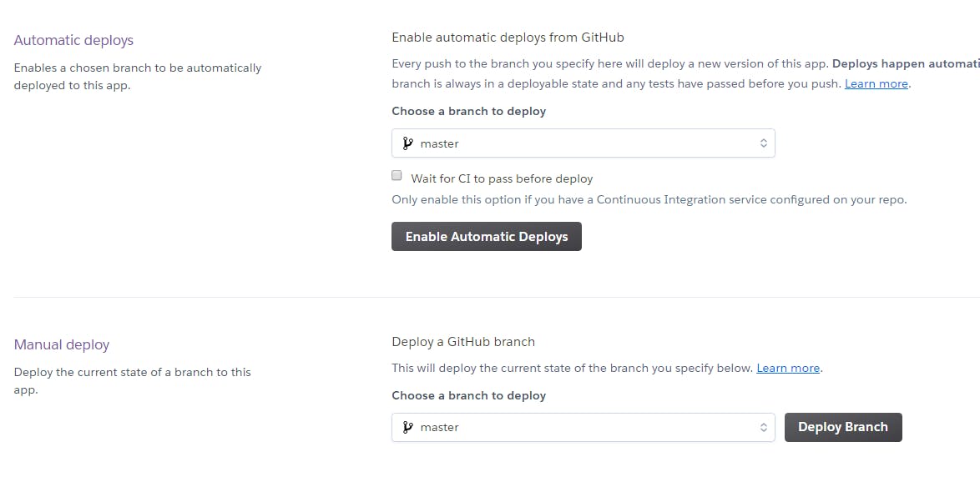Click the 'Enable automatic deploys from GitHub' title
The width and height of the screenshot is (980, 477).
[508, 37]
